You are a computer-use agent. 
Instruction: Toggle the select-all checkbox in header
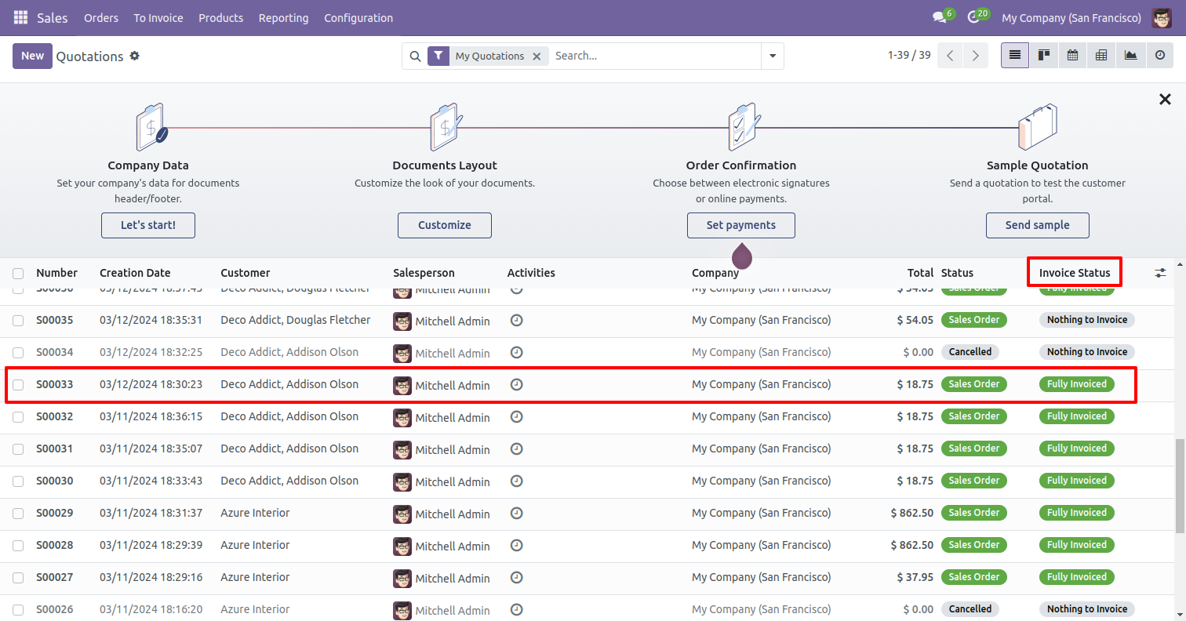(18, 274)
